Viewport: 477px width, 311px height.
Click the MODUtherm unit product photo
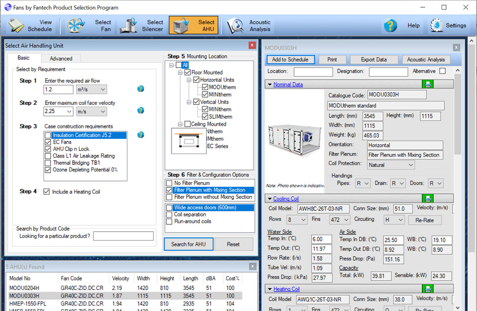pos(295,141)
